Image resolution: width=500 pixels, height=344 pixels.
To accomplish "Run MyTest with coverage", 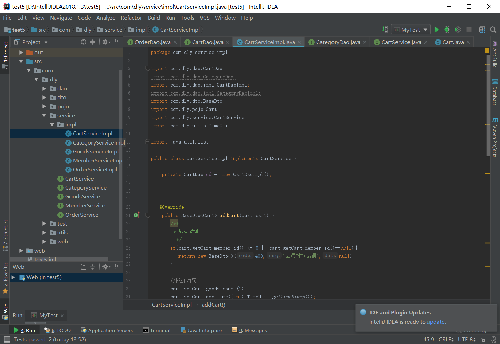I will coord(458,30).
